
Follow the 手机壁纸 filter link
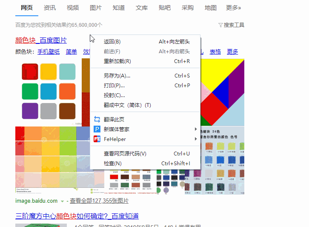coord(49,52)
